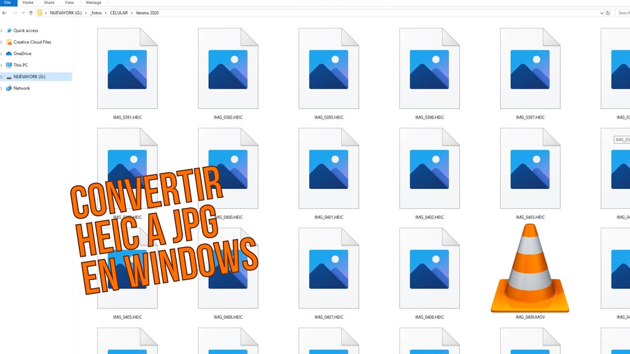Click the Search input box
Screen dimensions: 630x354
tap(623, 13)
